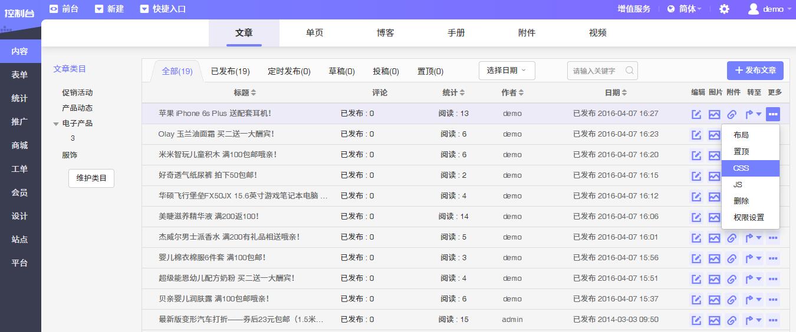Image resolution: width=796 pixels, height=332 pixels.
Task: Edit the 婴儿棉衣棉服6件套 article
Action: coord(696,258)
